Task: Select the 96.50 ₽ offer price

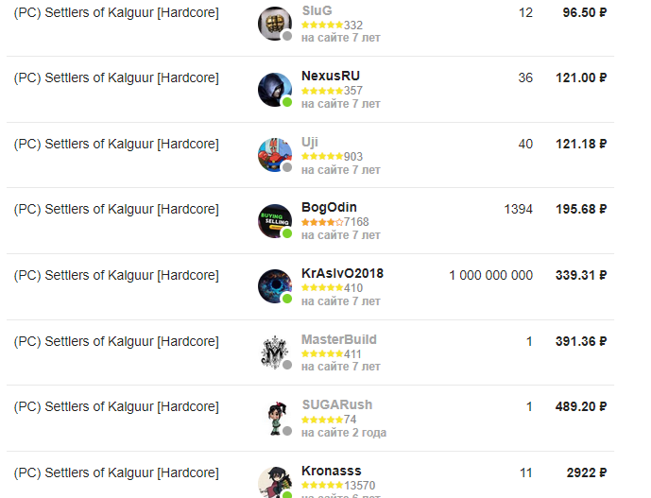Action: (x=585, y=12)
